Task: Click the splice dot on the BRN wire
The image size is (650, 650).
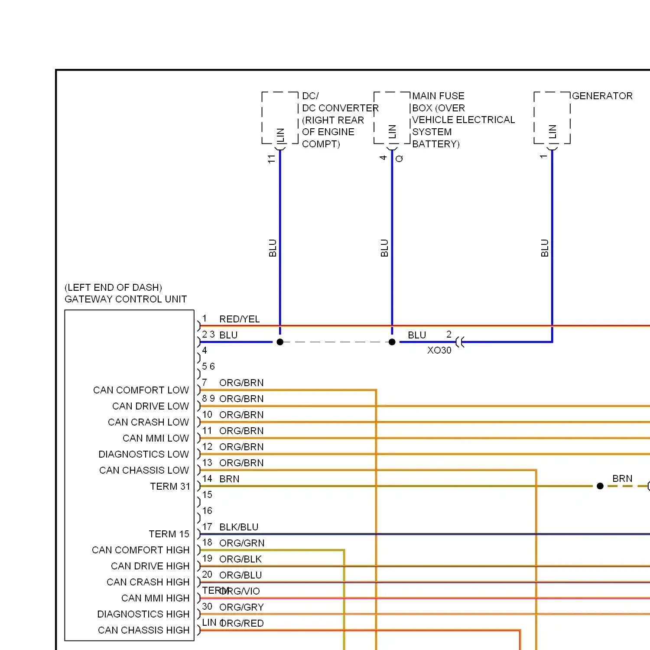Action: (x=600, y=486)
